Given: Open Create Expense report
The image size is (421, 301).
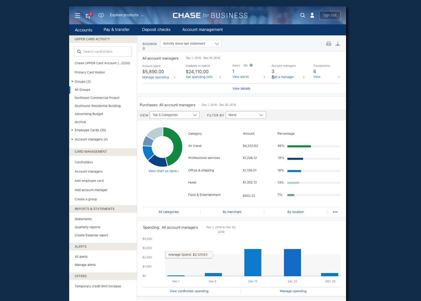Looking at the screenshot, I should pos(91,235).
